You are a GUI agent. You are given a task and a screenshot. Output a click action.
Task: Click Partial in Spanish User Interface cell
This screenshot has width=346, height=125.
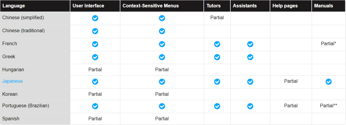(x=95, y=118)
